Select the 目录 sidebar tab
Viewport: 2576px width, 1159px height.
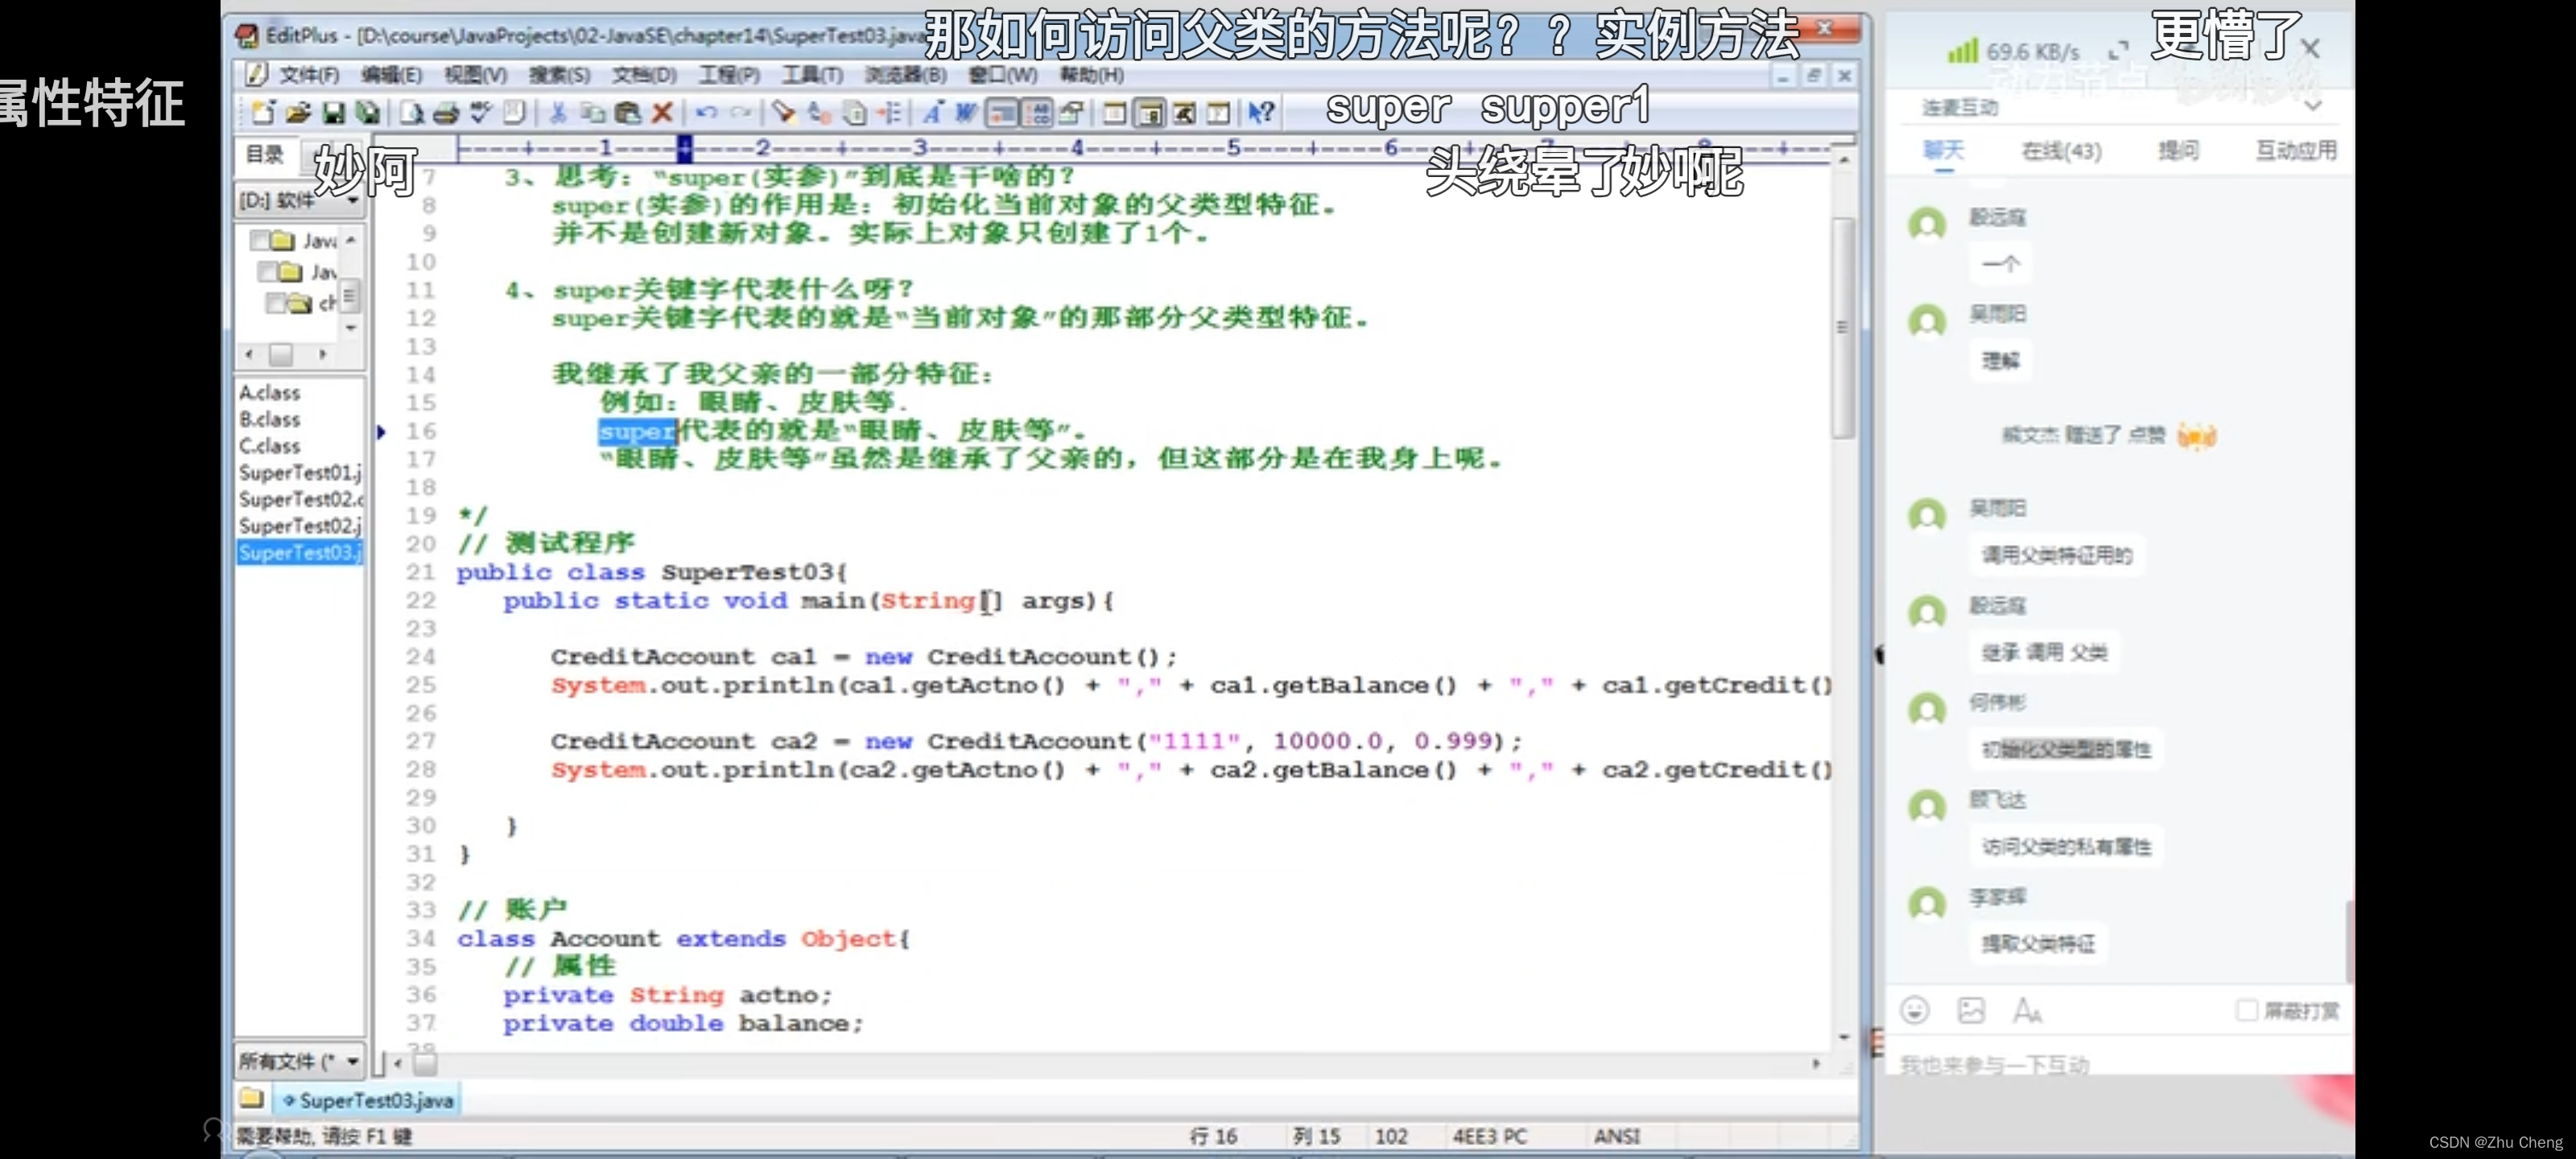(266, 154)
